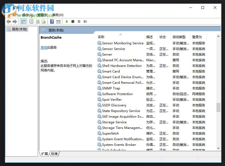The height and width of the screenshot is (166, 225).
Task: Switch to the 标准 tab
Action: (54, 154)
